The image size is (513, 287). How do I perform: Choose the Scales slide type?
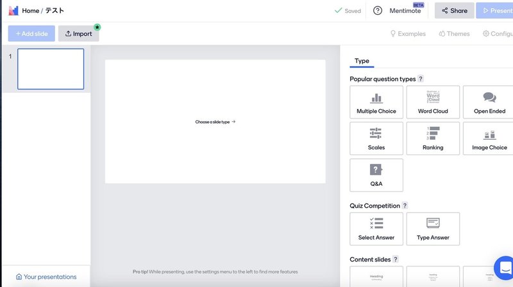coord(376,138)
